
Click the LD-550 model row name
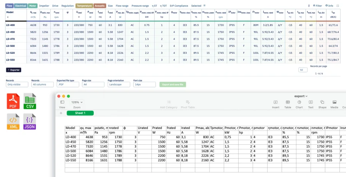pyautogui.click(x=10, y=60)
